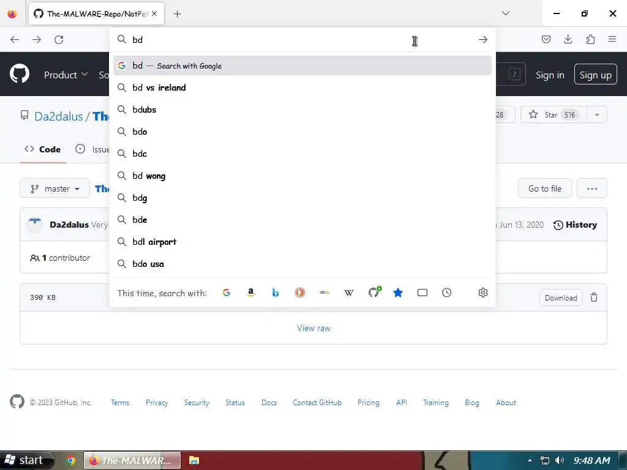The height and width of the screenshot is (470, 627).
Task: Click the Sign up button
Action: click(x=595, y=75)
